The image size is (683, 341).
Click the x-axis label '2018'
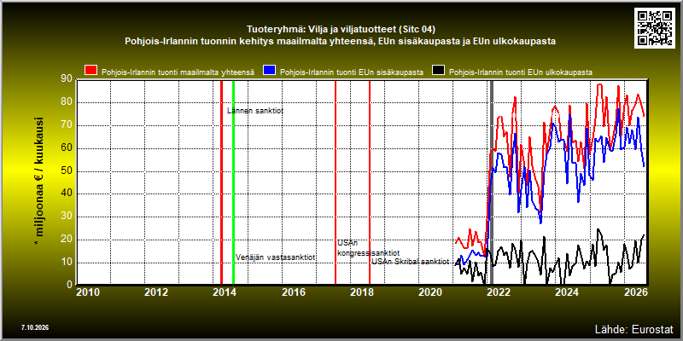(361, 292)
